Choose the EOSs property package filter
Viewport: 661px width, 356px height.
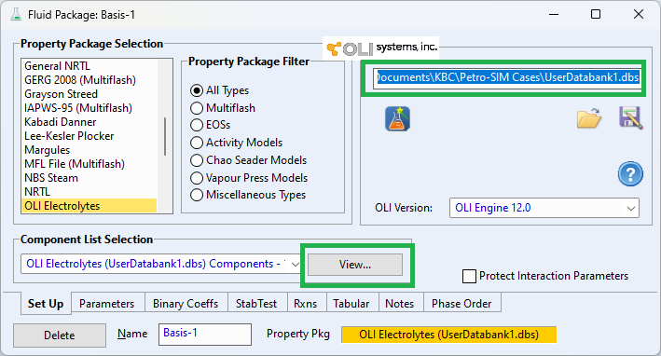coord(197,125)
